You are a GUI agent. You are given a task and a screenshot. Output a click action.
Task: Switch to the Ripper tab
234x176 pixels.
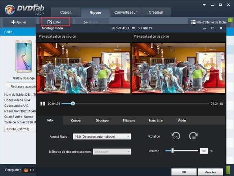(95, 13)
